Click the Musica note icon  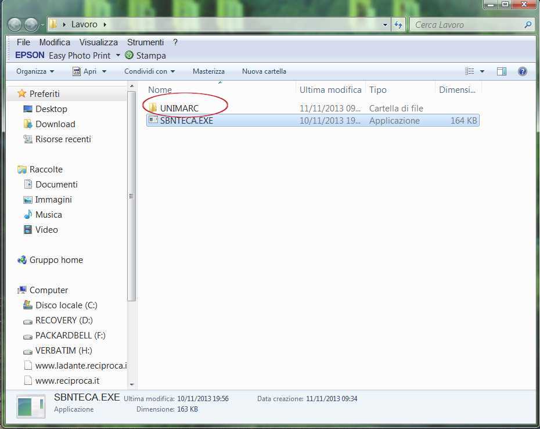tap(28, 214)
